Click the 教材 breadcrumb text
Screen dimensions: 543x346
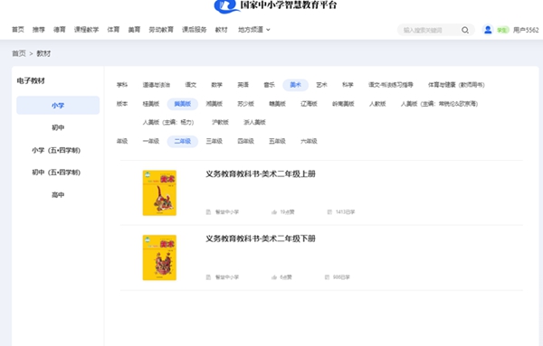pos(43,53)
